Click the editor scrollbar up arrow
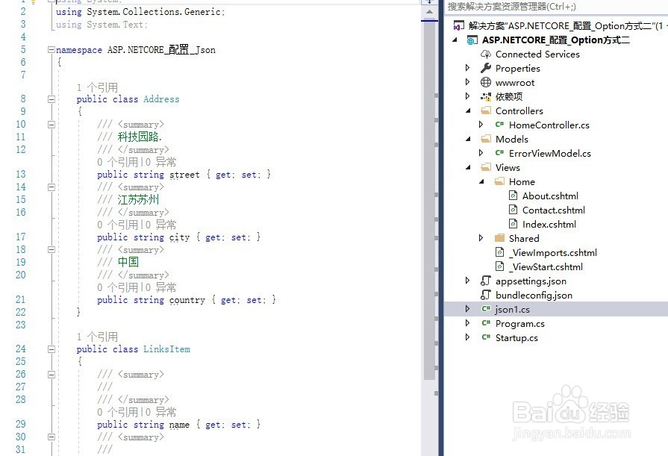 pos(429,12)
